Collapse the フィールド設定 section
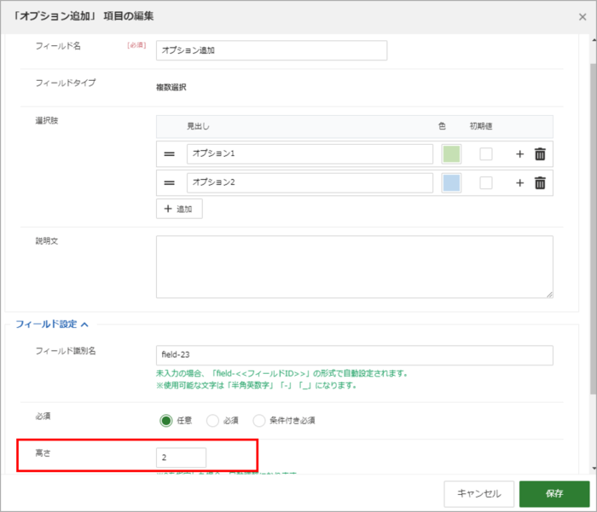The height and width of the screenshot is (512, 597). coord(52,324)
